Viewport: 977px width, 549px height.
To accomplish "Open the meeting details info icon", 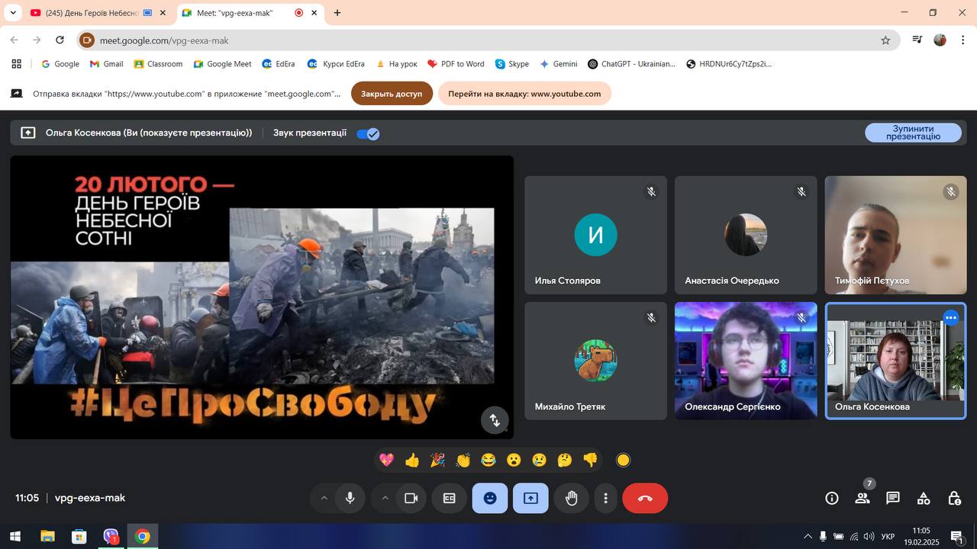I will click(x=832, y=498).
